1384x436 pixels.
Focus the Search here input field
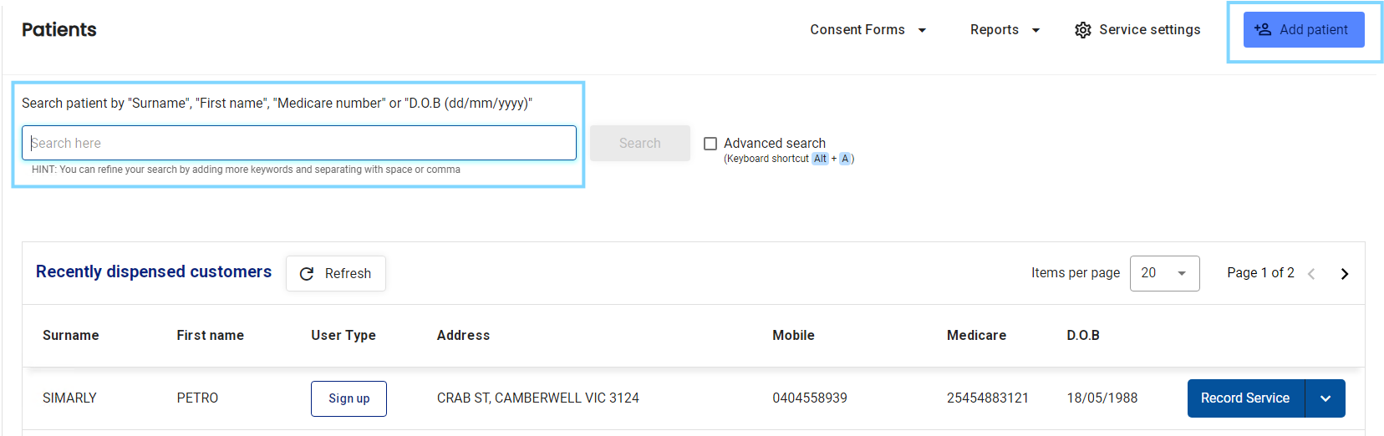[x=299, y=143]
